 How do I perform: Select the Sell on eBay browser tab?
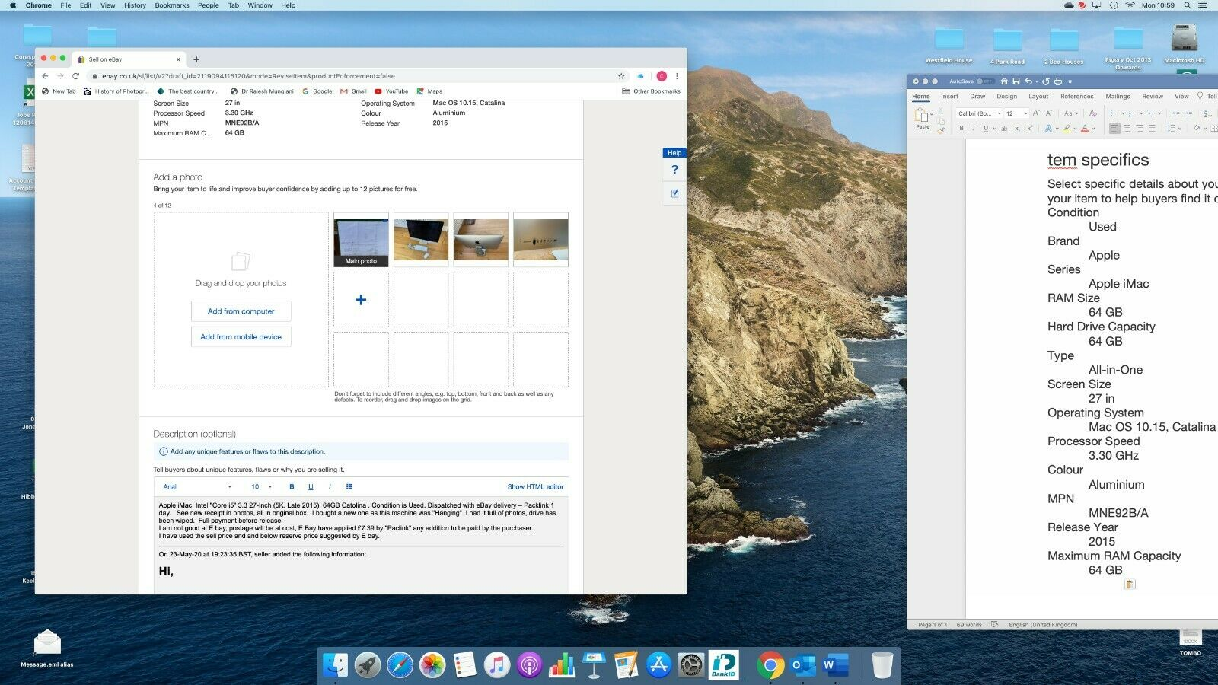coord(129,59)
